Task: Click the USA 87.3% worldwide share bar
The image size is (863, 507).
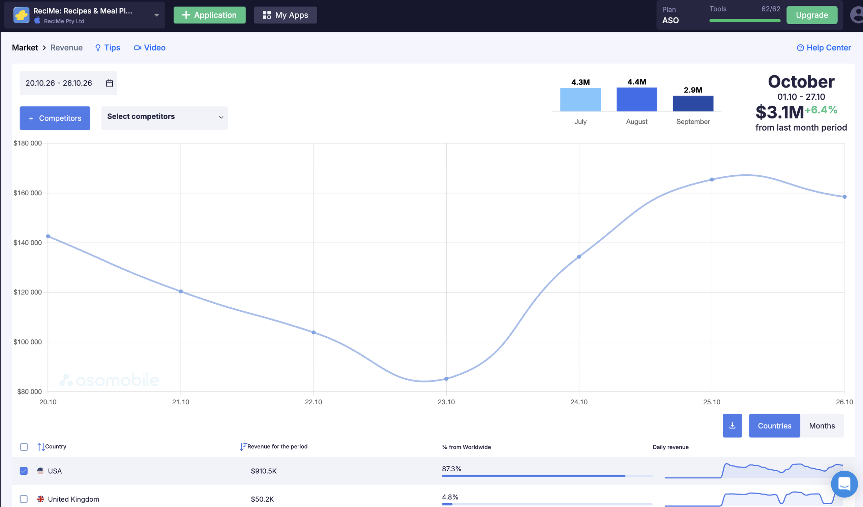Action: [547, 476]
